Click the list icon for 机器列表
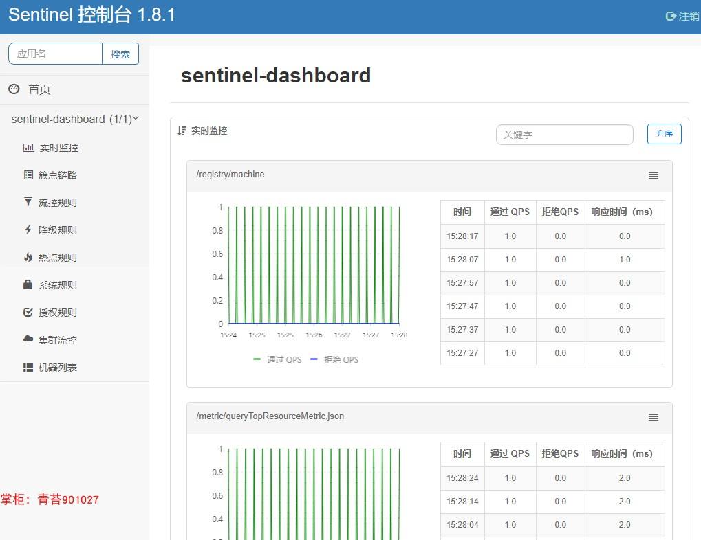Screen dimensions: 701x540 pos(28,367)
